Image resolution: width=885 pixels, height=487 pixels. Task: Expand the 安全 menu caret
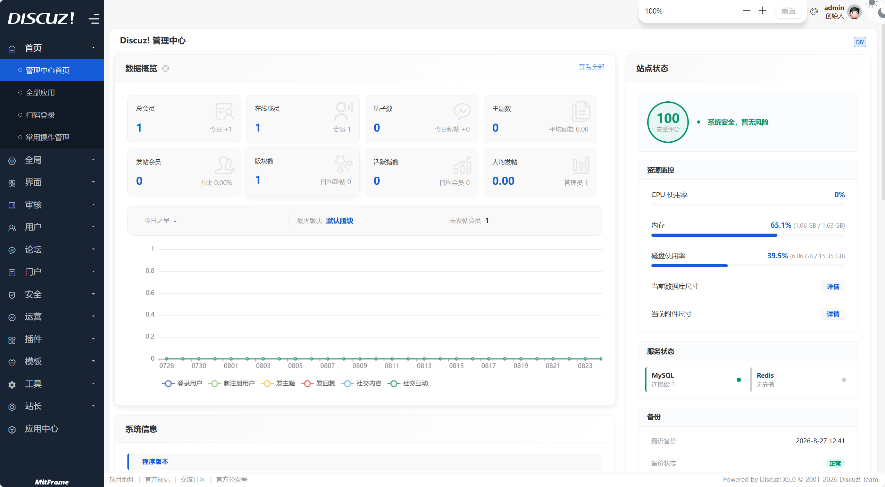click(x=93, y=294)
